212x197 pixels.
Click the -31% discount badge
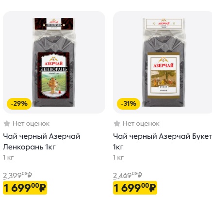click(x=129, y=103)
